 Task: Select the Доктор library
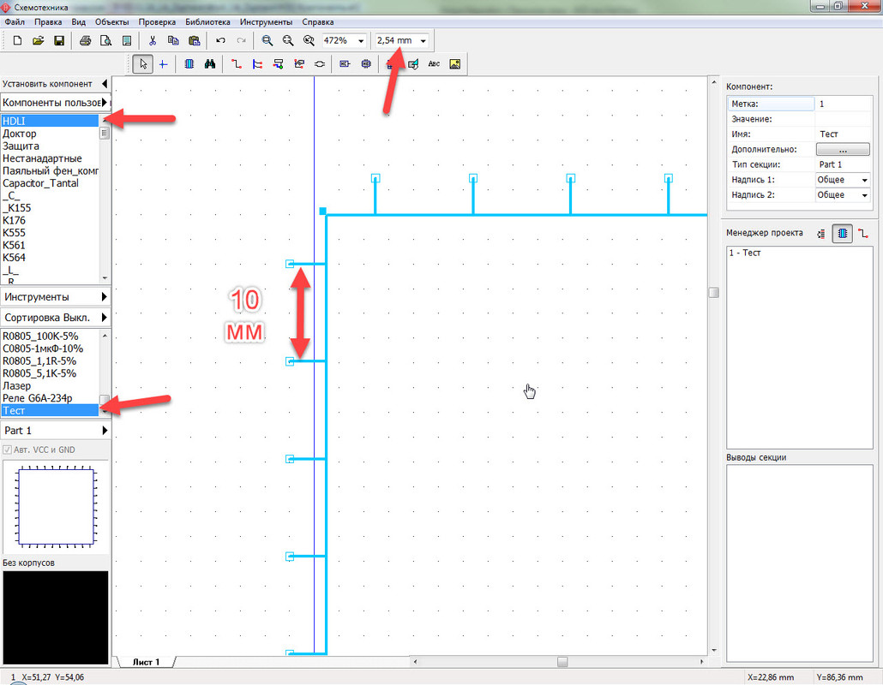50,134
